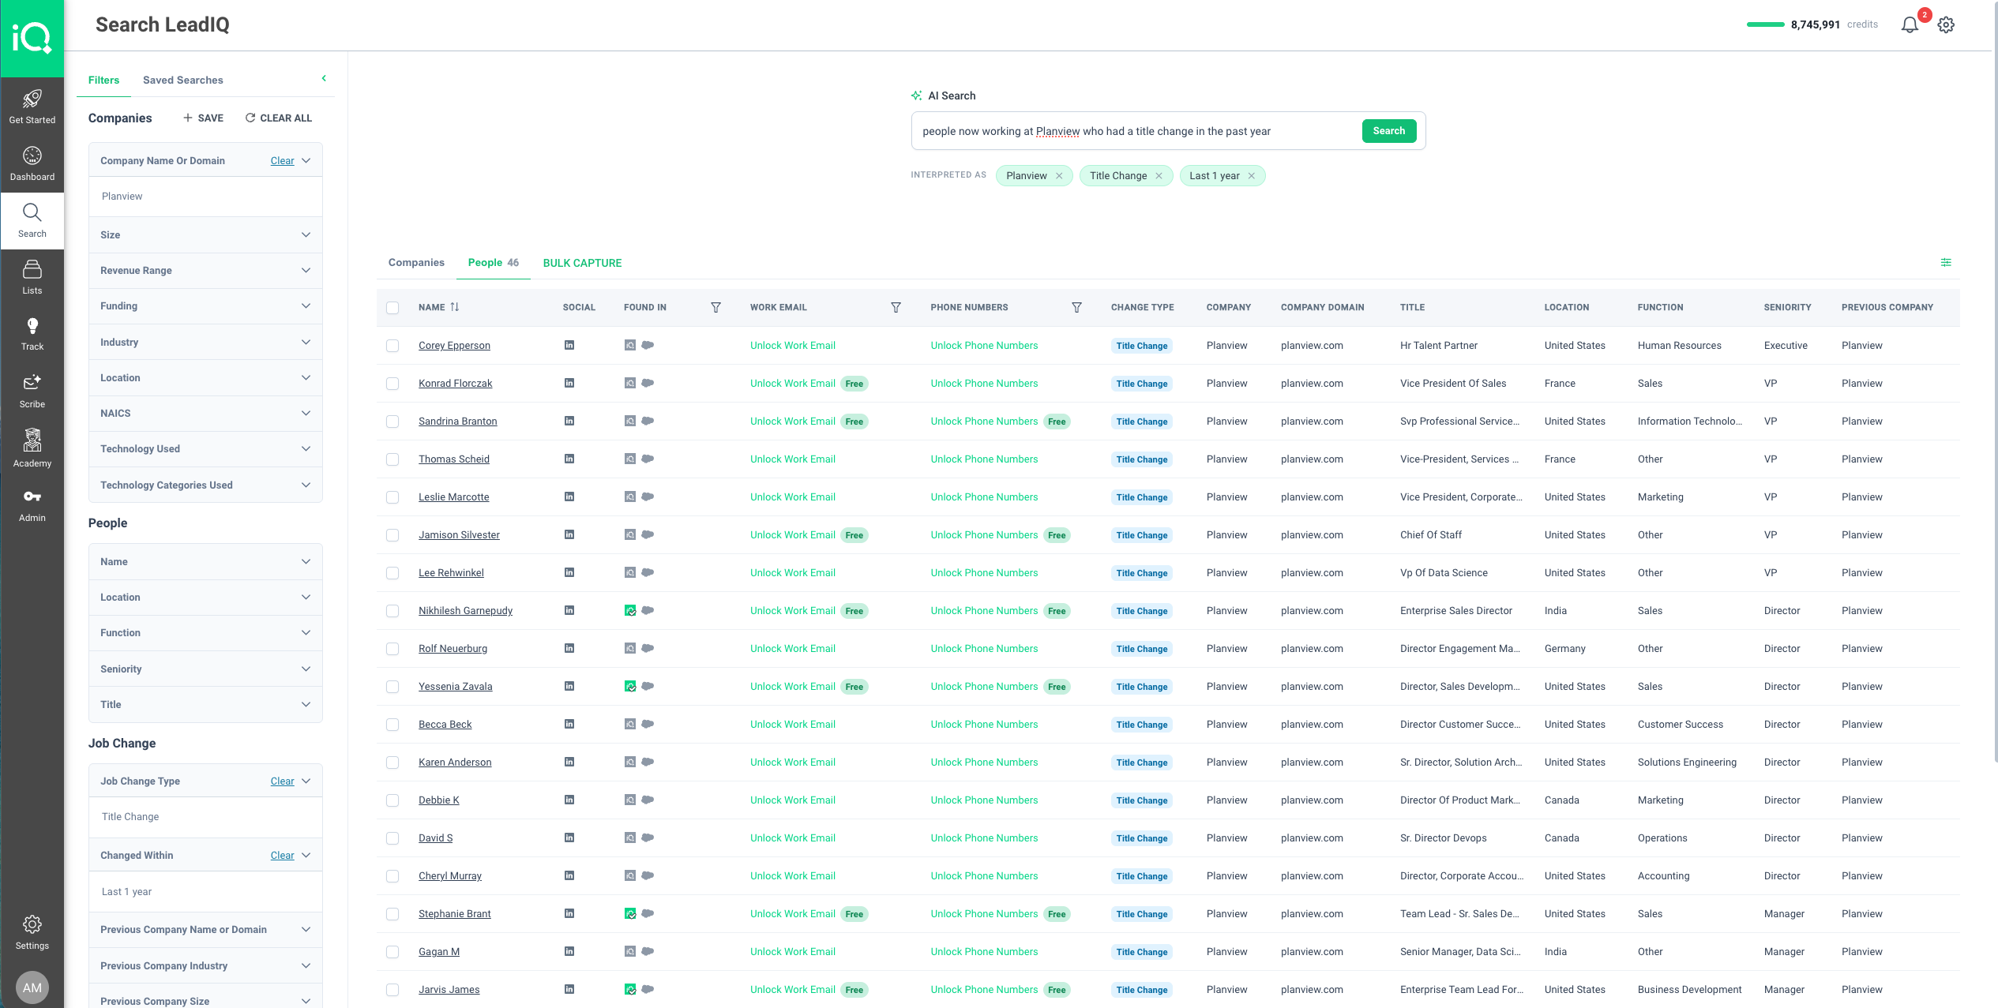
Task: Check the Jamison Silvester row
Action: pos(392,535)
